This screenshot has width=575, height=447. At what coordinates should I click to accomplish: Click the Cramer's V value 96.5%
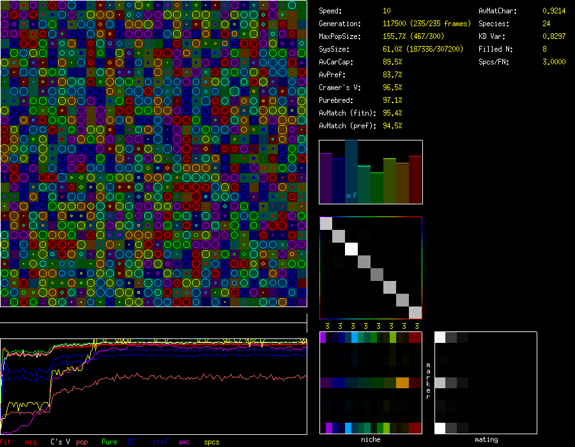[x=392, y=87]
